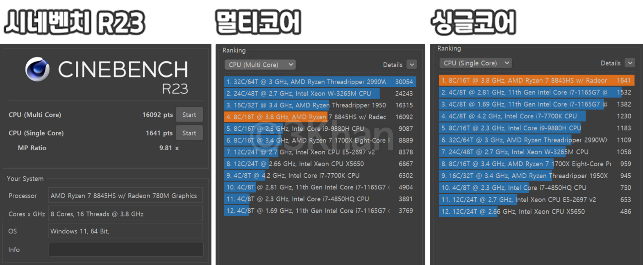Select single core entry Core i7-7700K 1230
This screenshot has height=265, width=643.
pyautogui.click(x=537, y=116)
